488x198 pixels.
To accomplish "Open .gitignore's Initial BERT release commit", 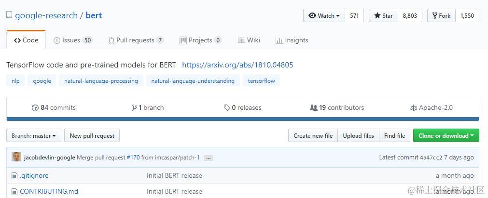I will click(174, 176).
